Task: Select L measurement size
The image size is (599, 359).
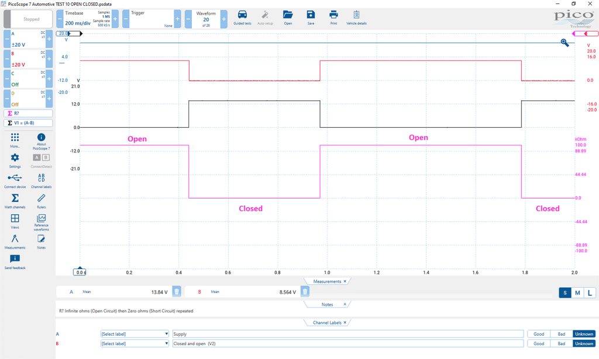Action: 590,292
